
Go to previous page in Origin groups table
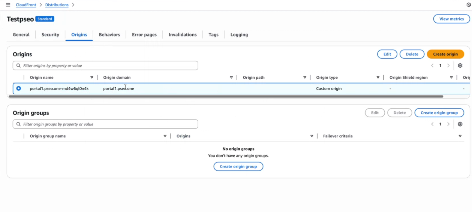(432, 124)
